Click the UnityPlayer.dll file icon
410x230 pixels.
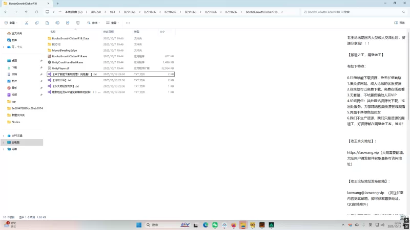[x=49, y=68]
